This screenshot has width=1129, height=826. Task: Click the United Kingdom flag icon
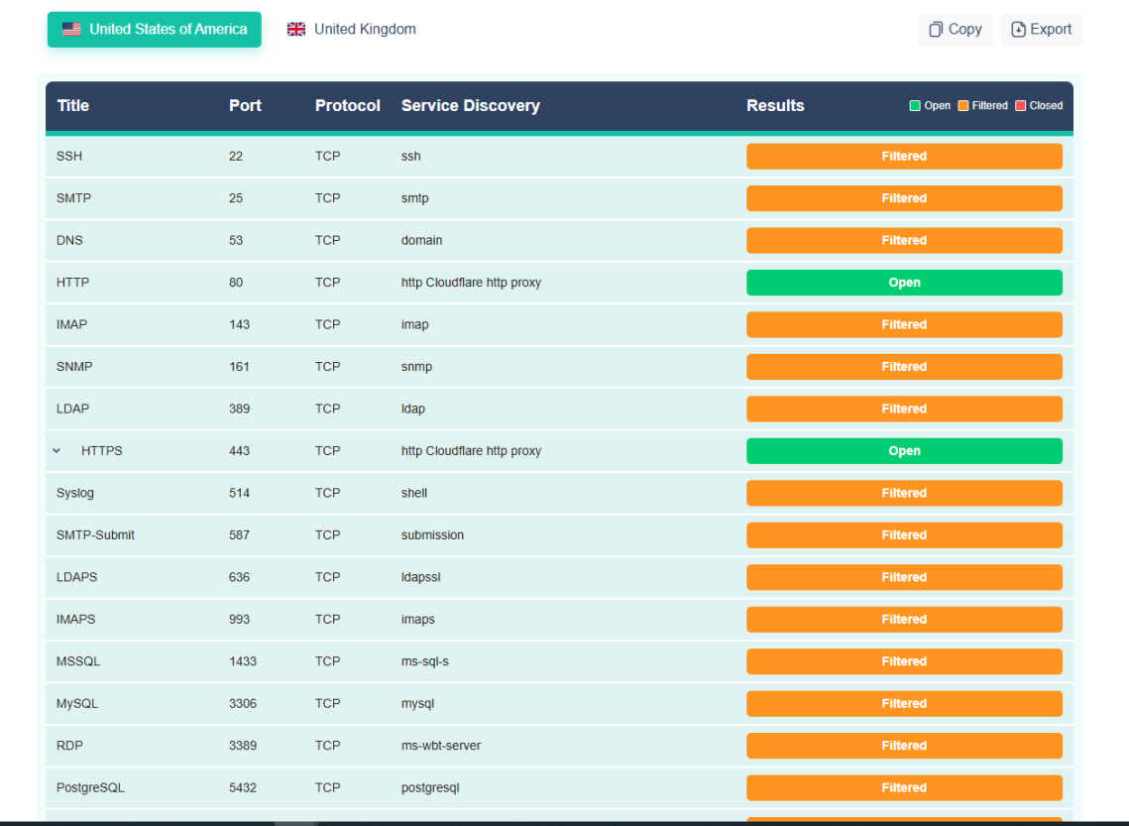[x=296, y=30]
